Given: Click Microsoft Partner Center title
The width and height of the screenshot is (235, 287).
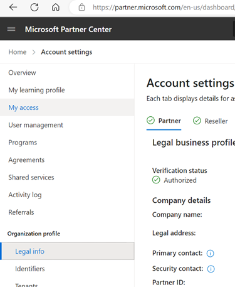Looking at the screenshot, I should coord(68,30).
